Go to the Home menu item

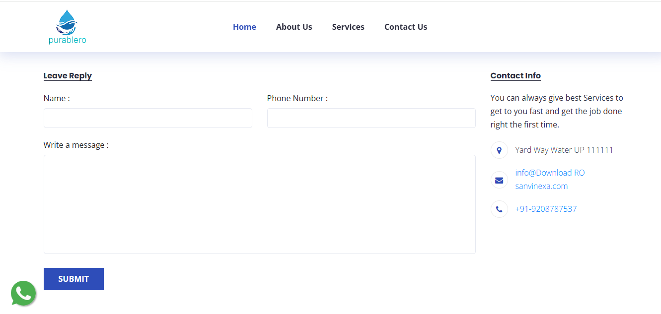click(x=244, y=27)
